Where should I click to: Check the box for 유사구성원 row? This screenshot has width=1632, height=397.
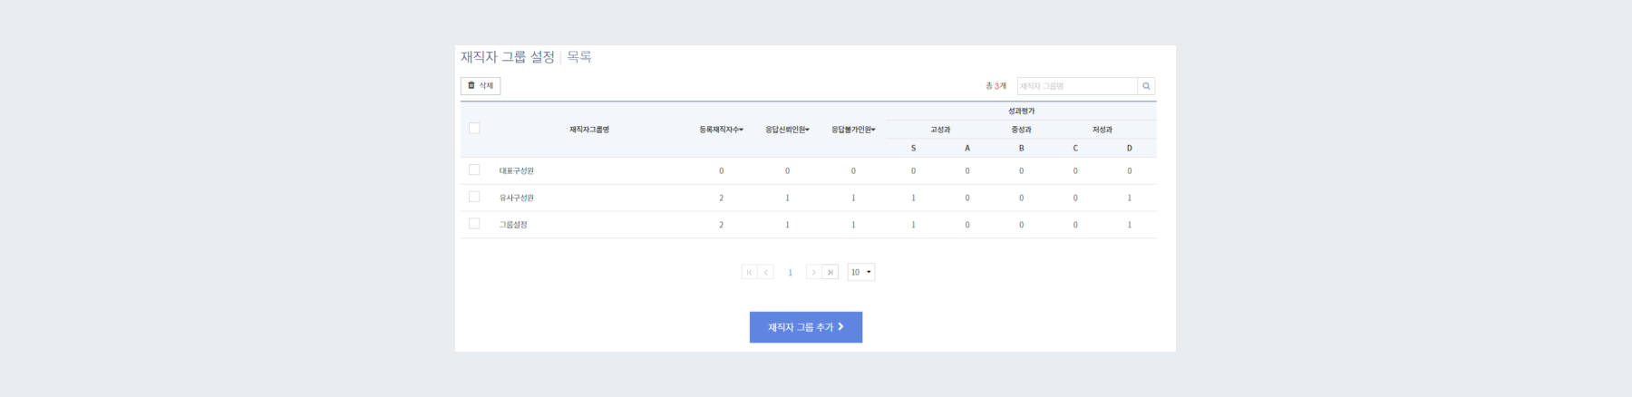474,197
